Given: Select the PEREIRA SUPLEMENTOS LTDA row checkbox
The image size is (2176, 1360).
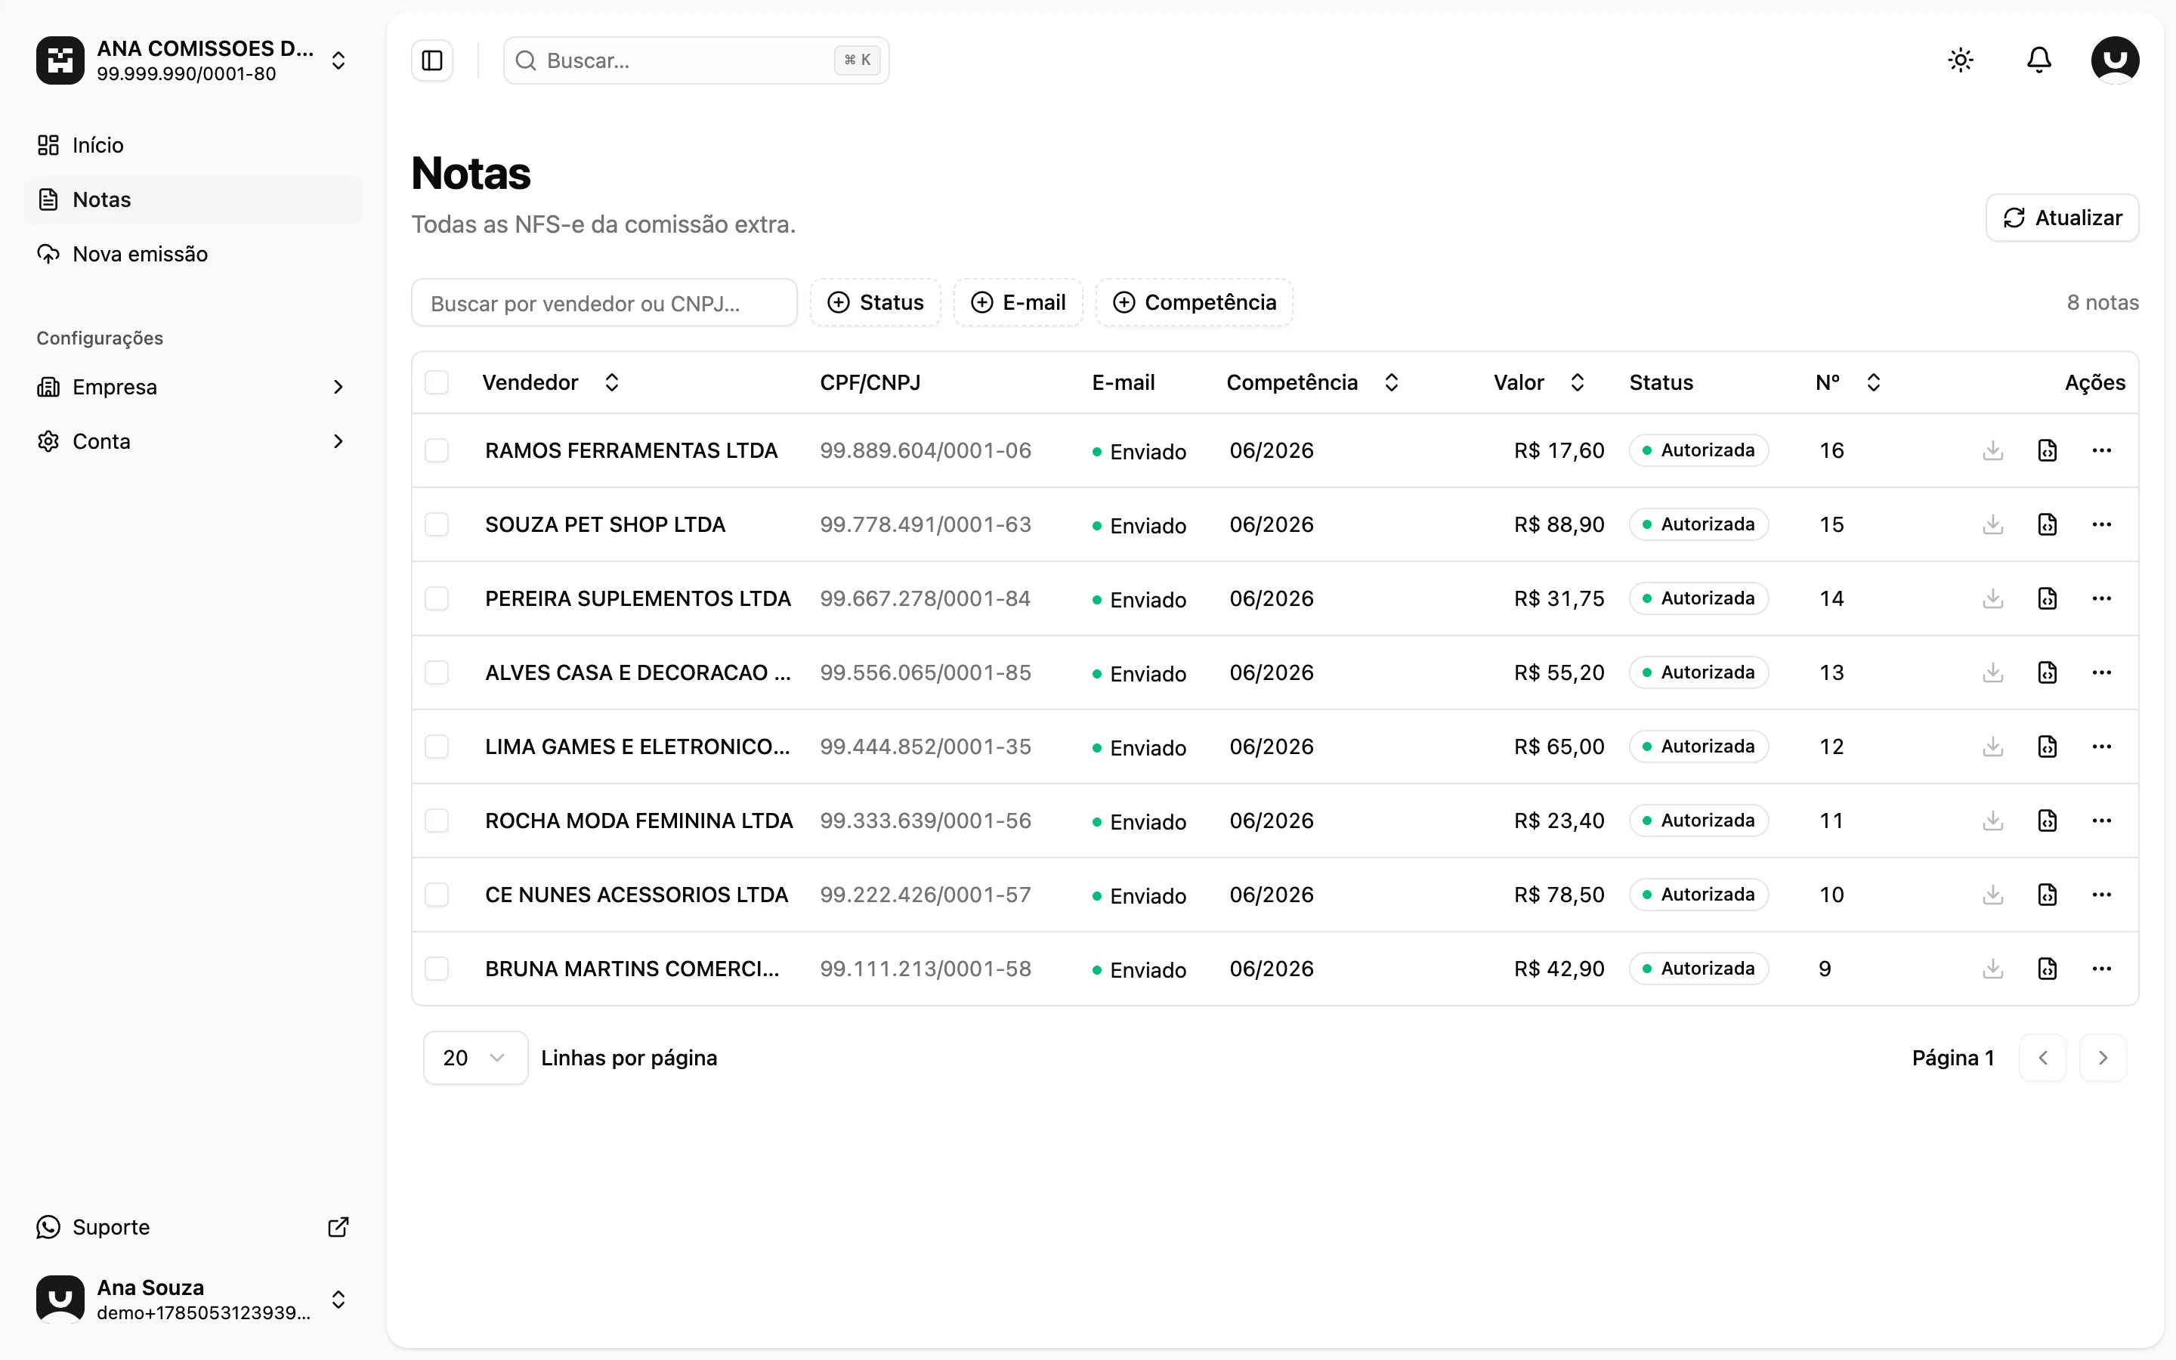Looking at the screenshot, I should (437, 598).
